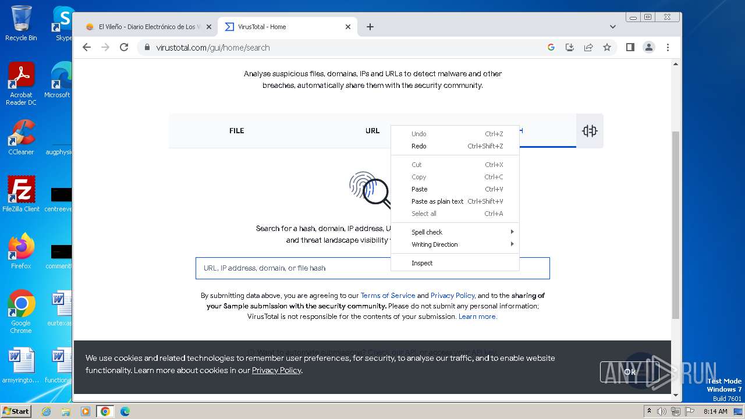Open the Recycle Bin desktop icon
Viewport: 745px width, 419px height.
(x=21, y=23)
